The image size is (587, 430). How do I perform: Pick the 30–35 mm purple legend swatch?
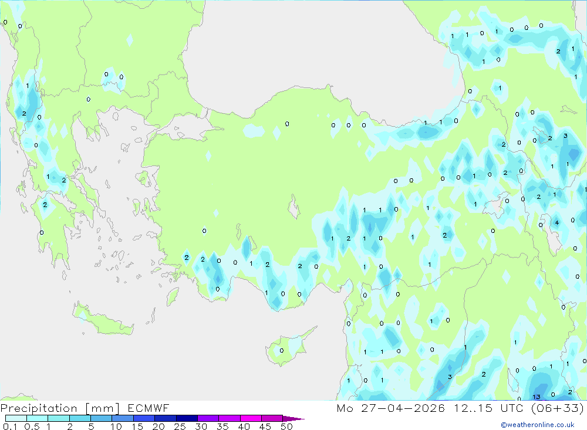coord(208,418)
